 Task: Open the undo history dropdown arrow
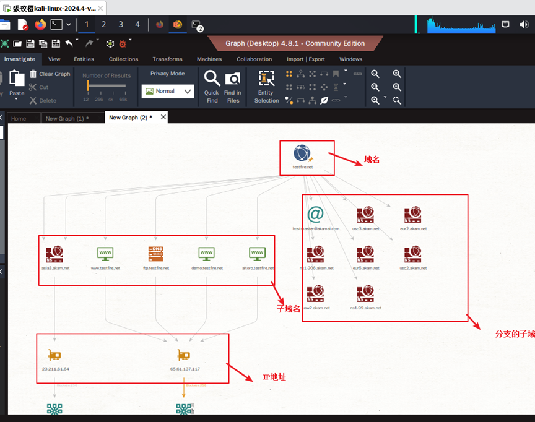[77, 40]
